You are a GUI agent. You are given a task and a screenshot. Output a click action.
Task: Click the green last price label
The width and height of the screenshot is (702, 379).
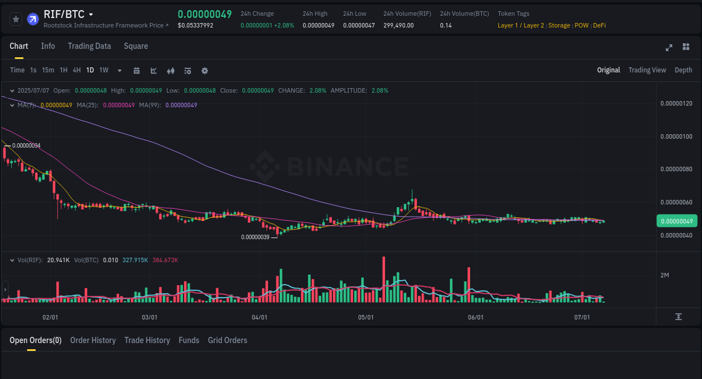coord(676,221)
